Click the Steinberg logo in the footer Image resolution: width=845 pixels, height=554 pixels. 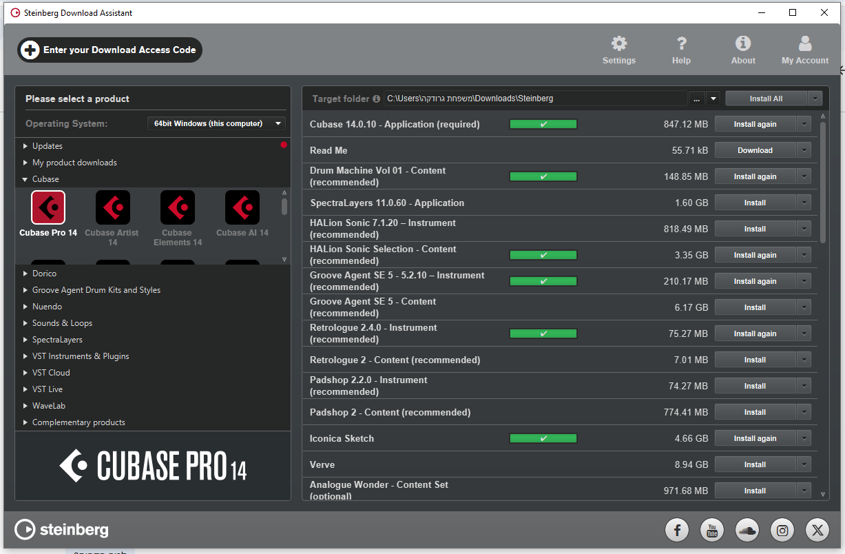click(61, 529)
